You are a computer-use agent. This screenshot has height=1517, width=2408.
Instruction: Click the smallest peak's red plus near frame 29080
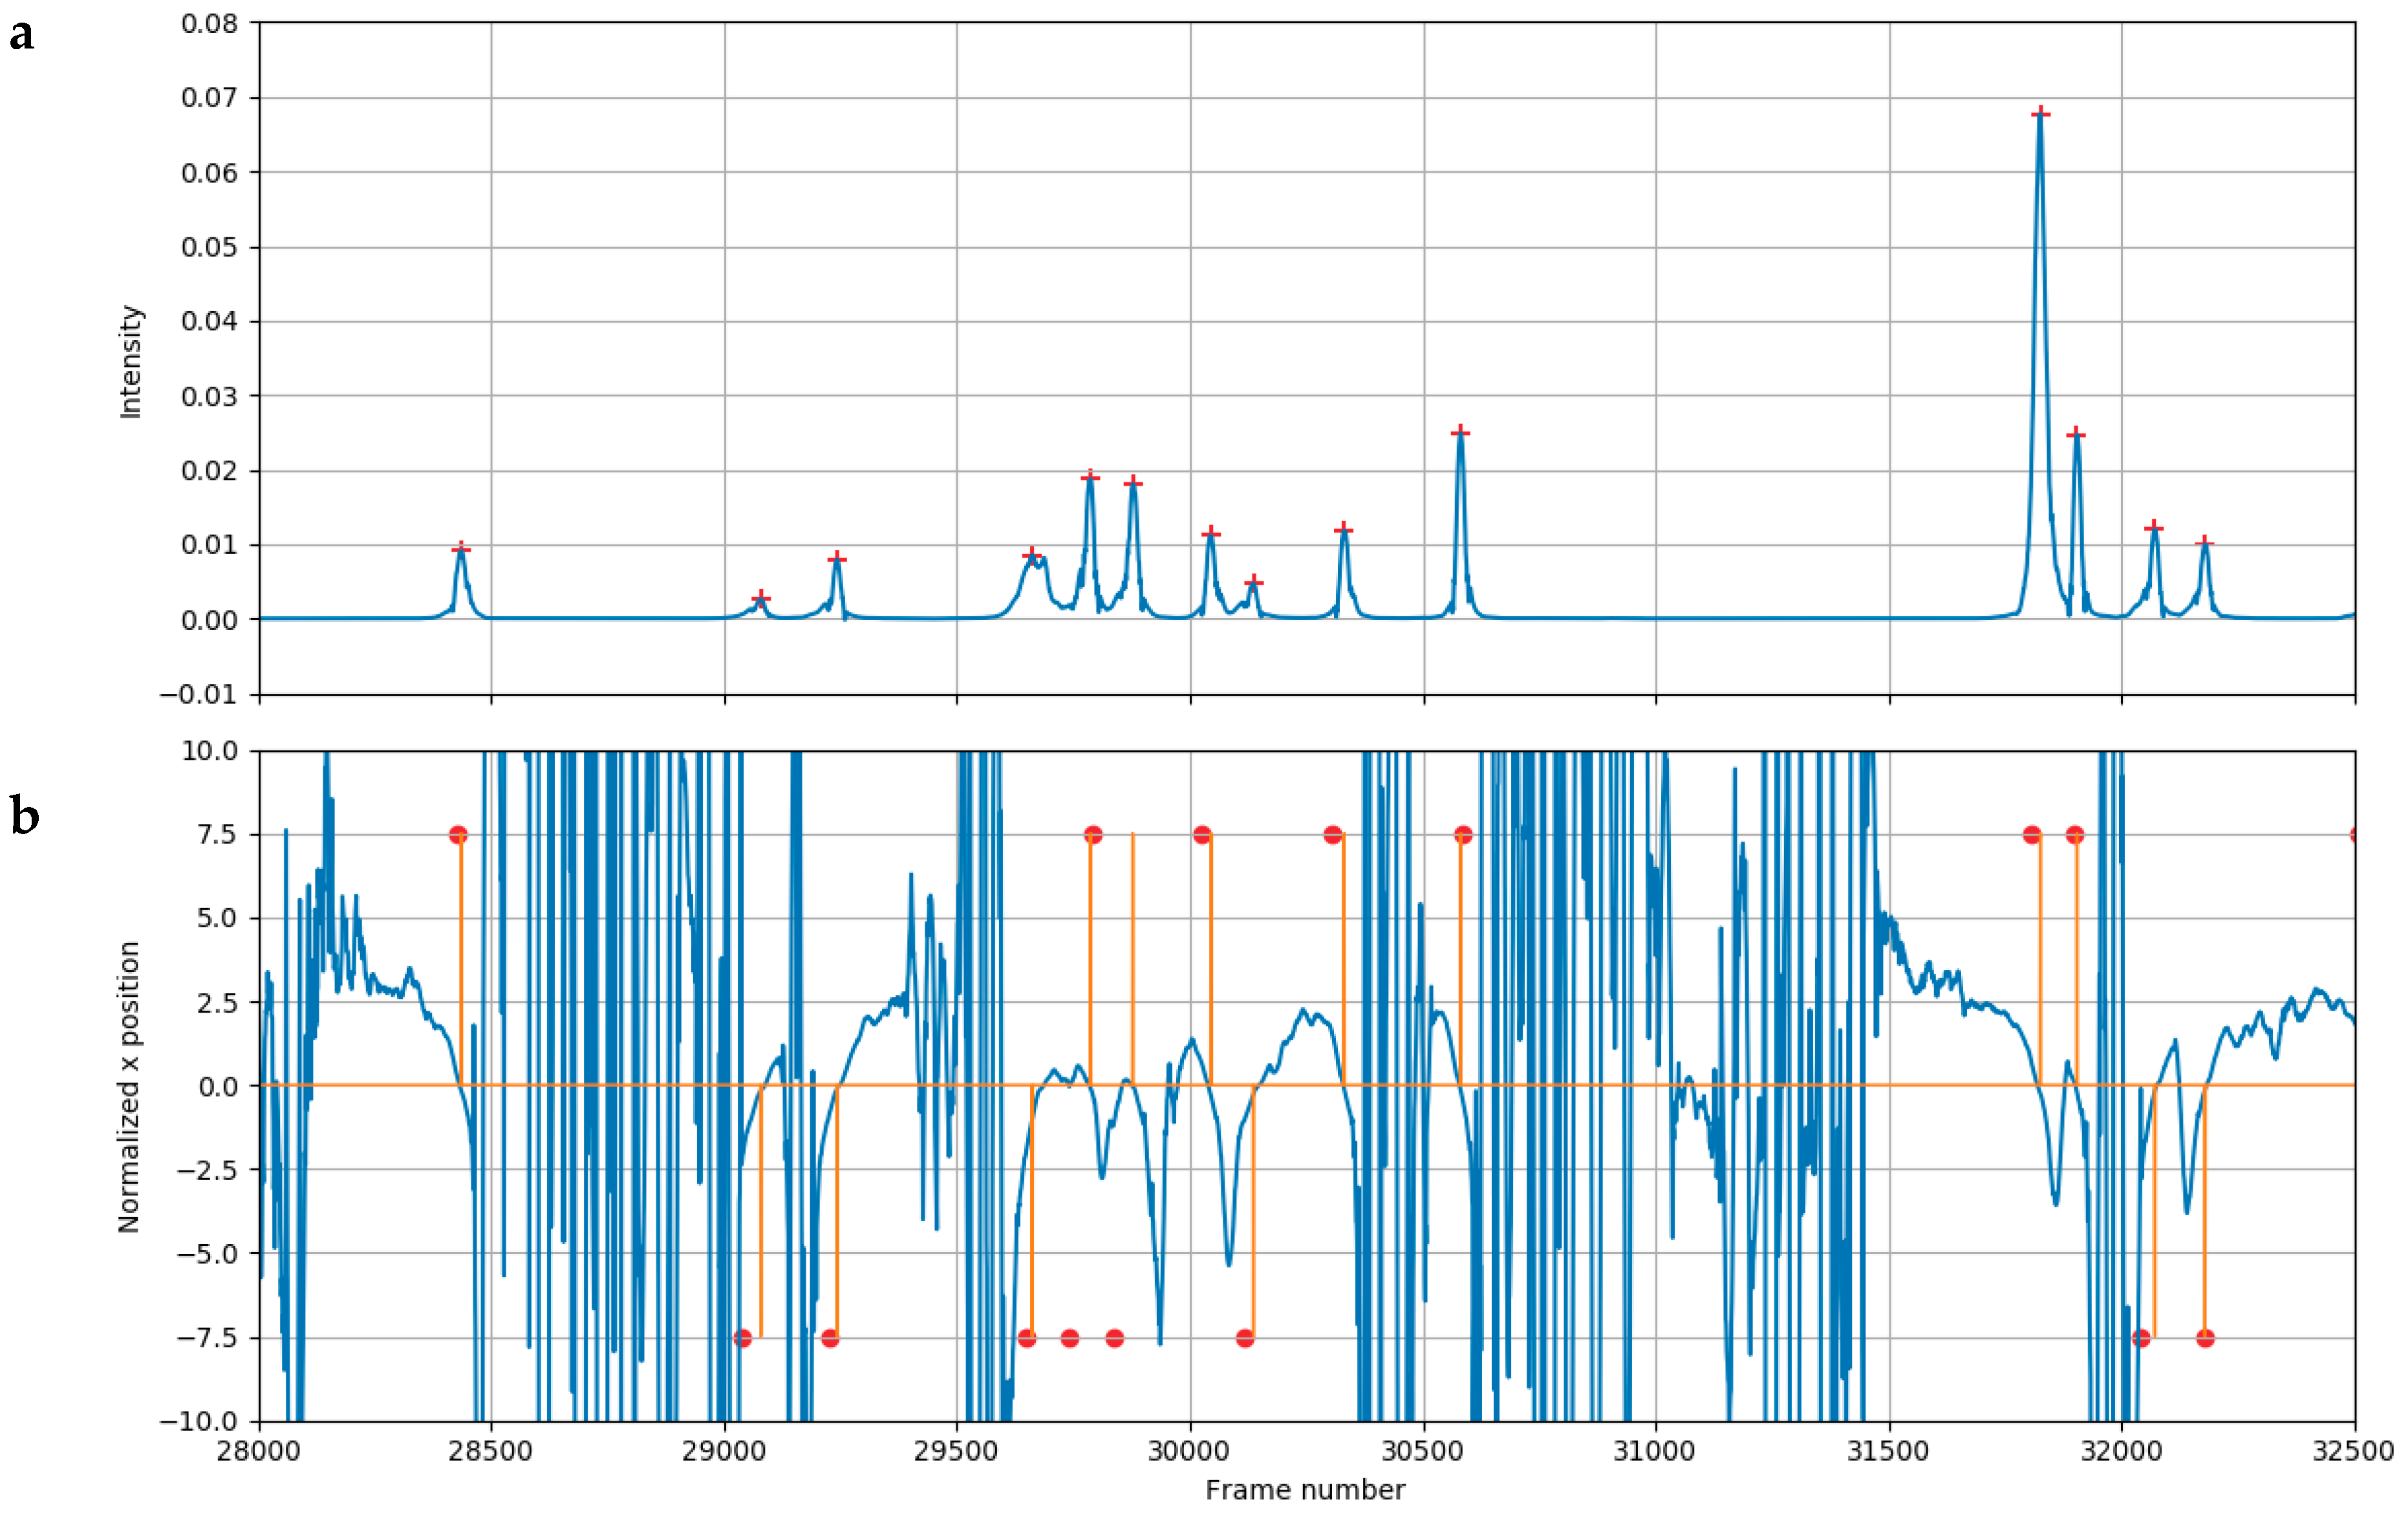(x=761, y=598)
